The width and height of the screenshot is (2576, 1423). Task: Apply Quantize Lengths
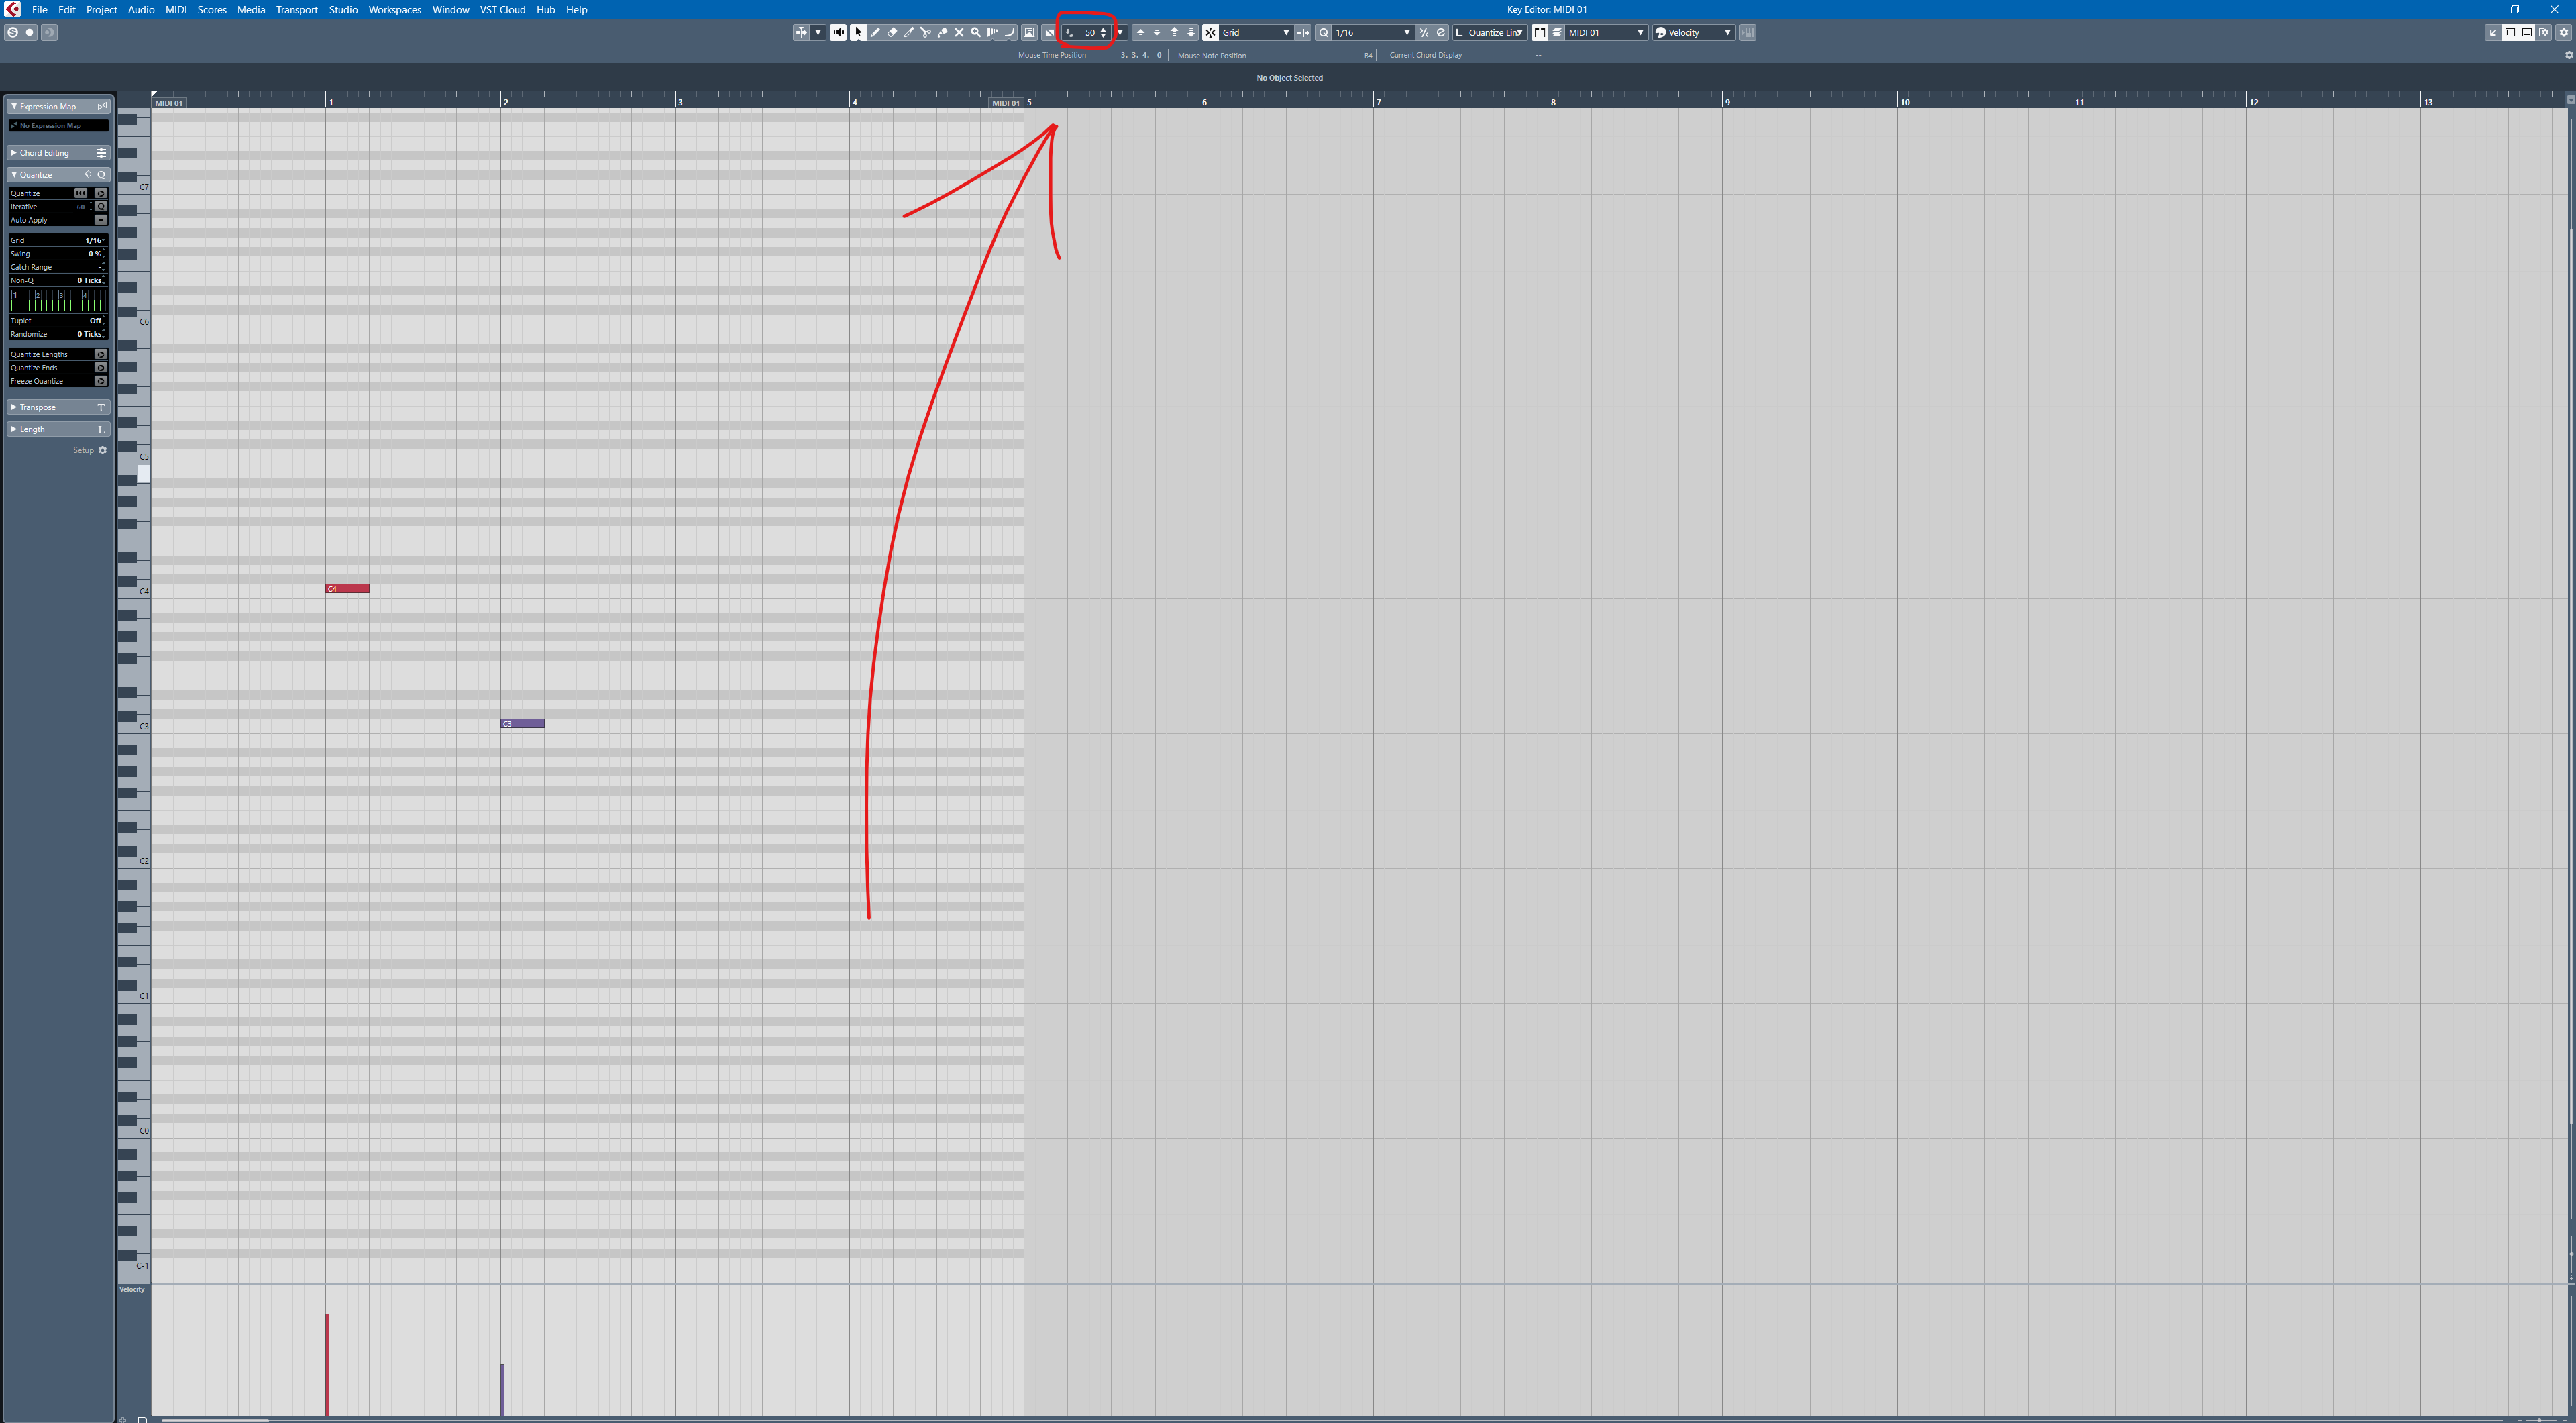100,354
